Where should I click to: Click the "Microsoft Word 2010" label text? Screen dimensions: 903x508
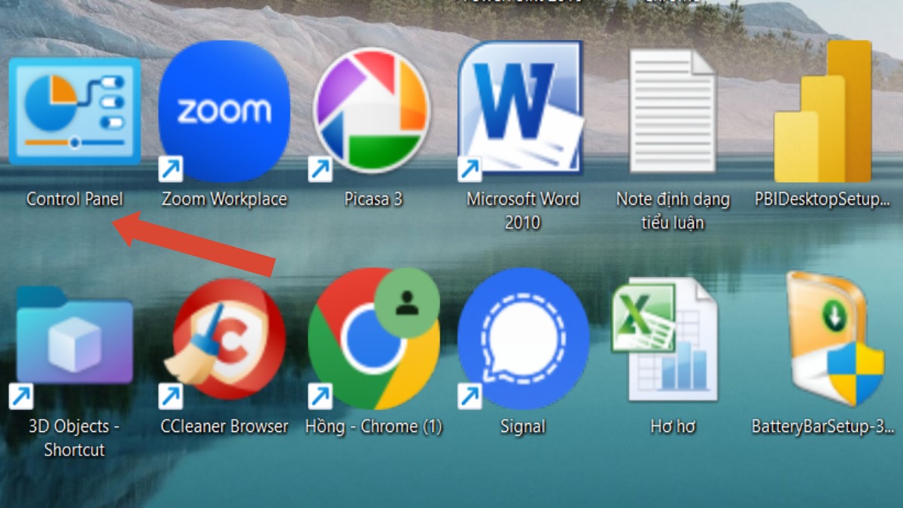523,211
